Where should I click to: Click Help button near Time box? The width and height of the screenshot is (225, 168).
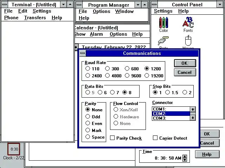tap(207, 154)
